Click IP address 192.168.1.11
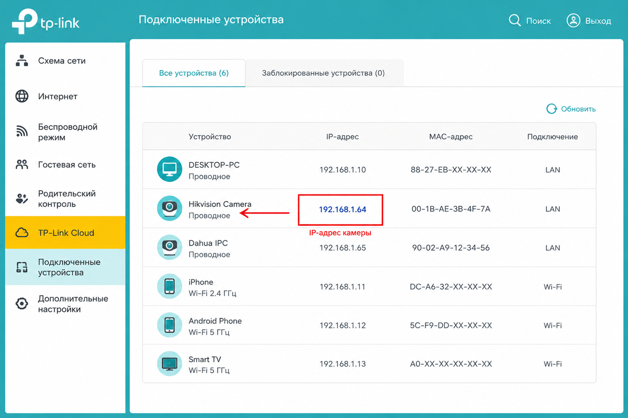The image size is (628, 418). 343,287
